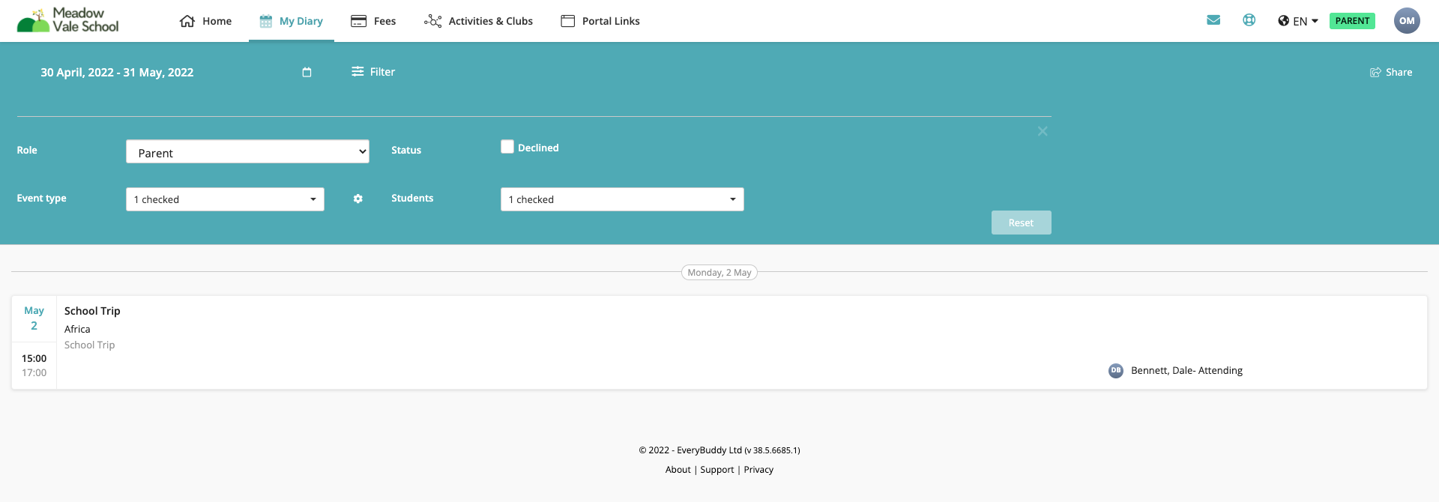1439x502 pixels.
Task: Click the 17:00 end time
Action: click(34, 372)
